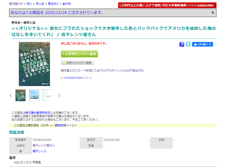
Task: Dismiss the order notice with the X
Action: (x=213, y=13)
